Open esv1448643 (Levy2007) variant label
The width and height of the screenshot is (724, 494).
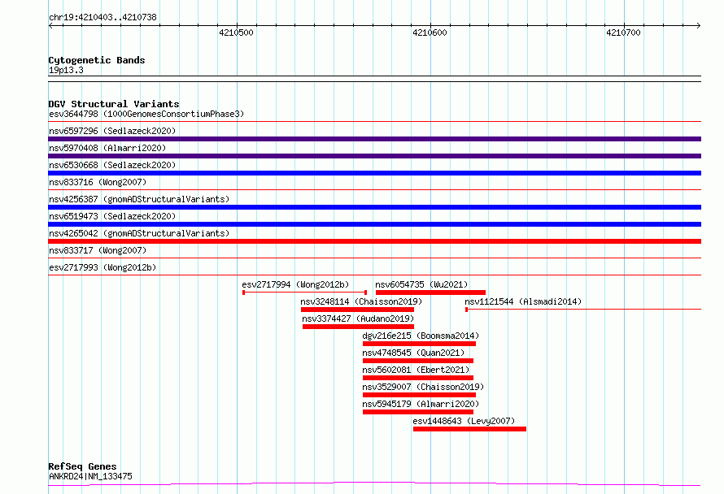click(464, 421)
